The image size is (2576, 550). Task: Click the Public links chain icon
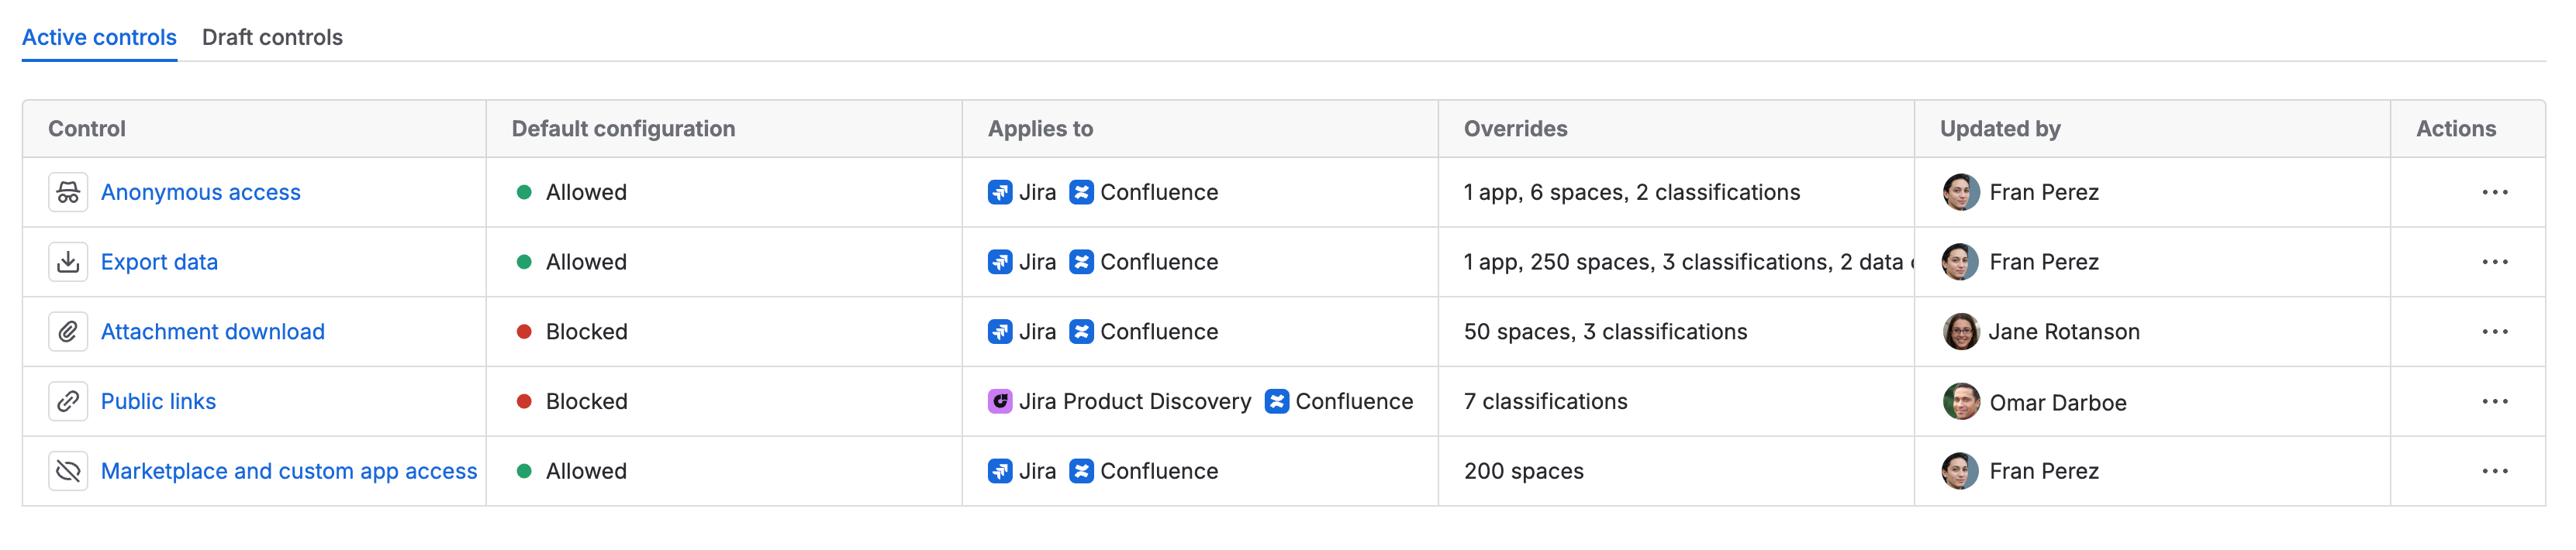(68, 402)
